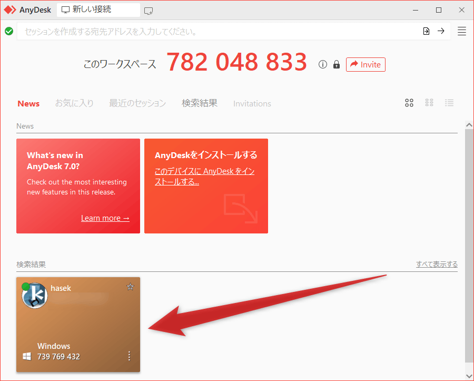Click the hasek name label
Image resolution: width=474 pixels, height=381 pixels.
tap(61, 288)
